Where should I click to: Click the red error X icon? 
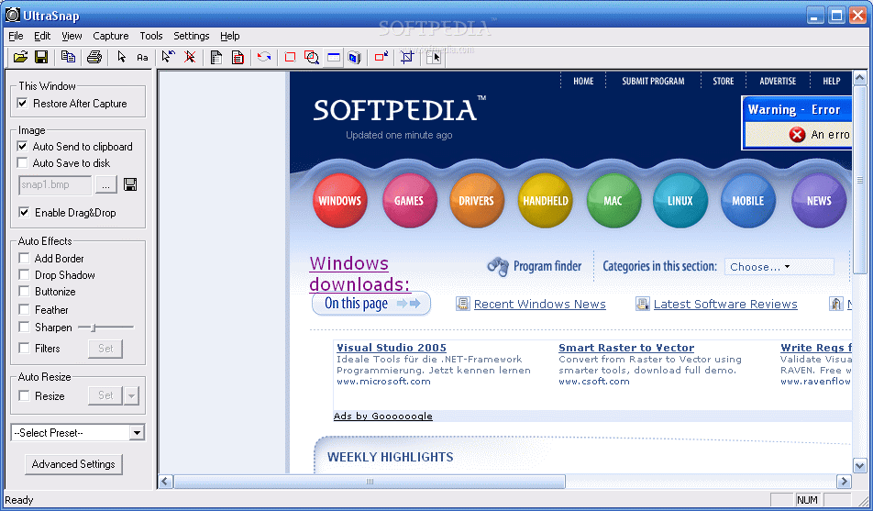coord(797,134)
